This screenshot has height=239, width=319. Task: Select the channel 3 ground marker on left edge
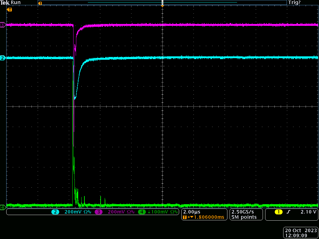pos(3,25)
